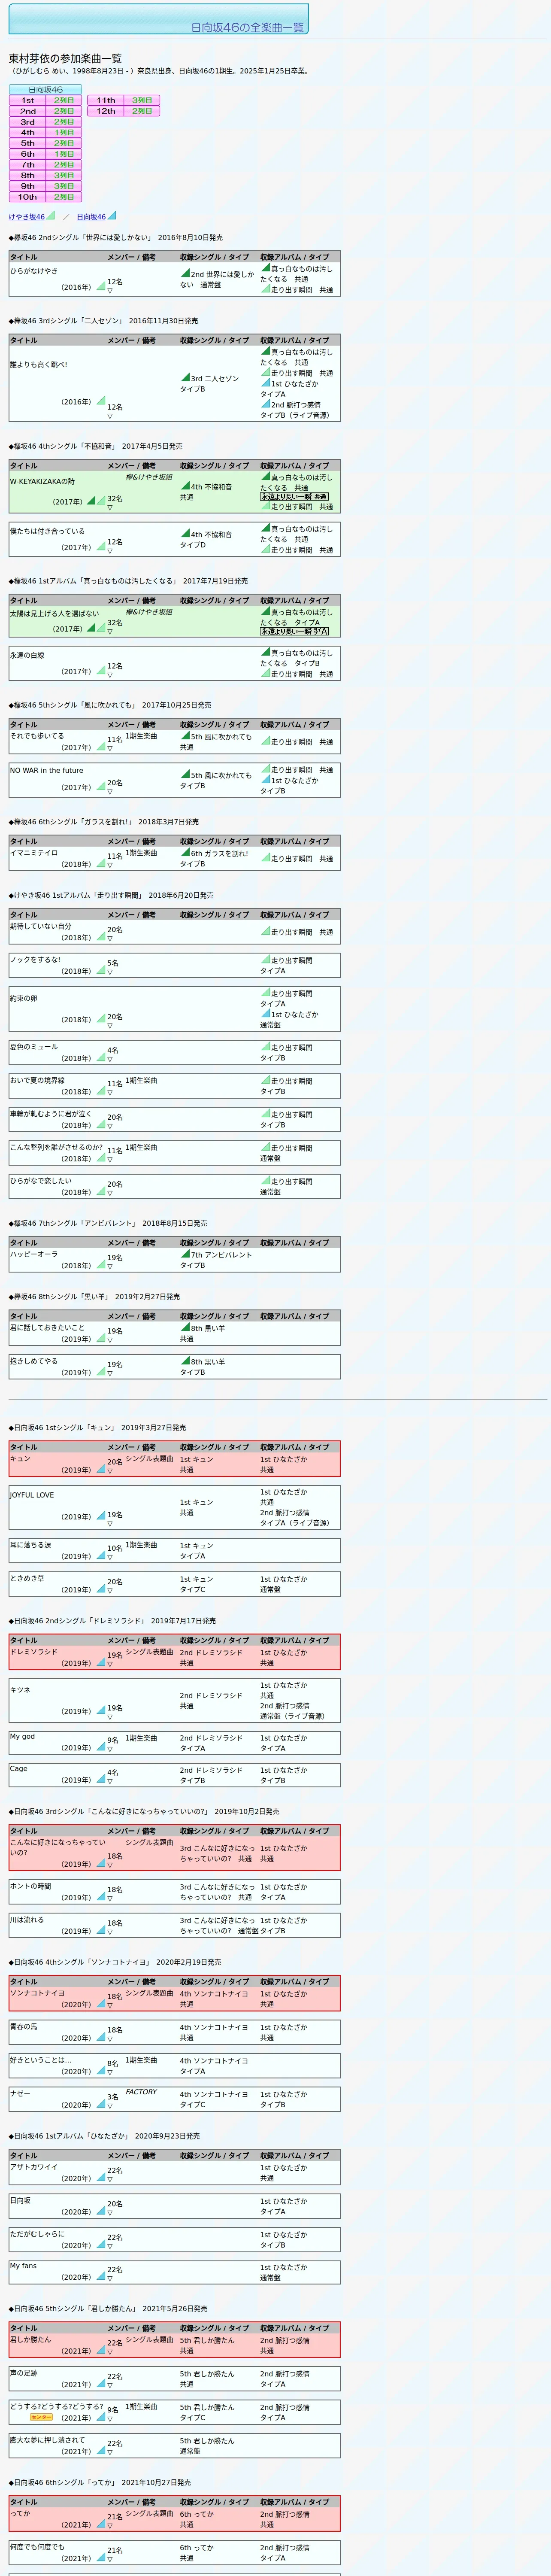Click the orange センター badge
Viewport: 551px width, 2576px height.
[x=42, y=2417]
